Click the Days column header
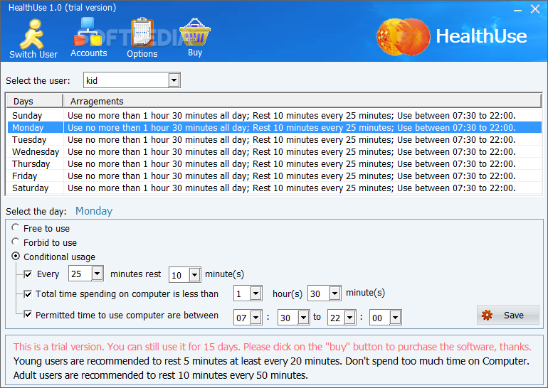 [x=35, y=101]
